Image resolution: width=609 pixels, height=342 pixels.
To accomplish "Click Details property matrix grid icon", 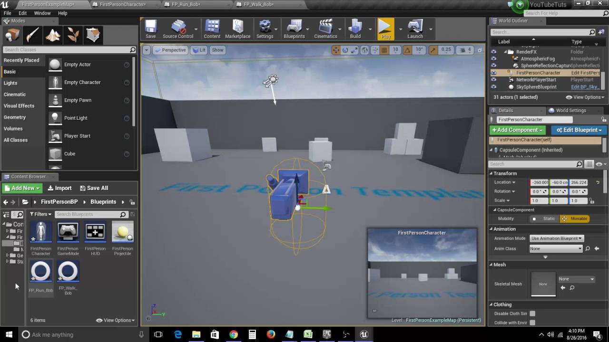I will tap(589, 164).
